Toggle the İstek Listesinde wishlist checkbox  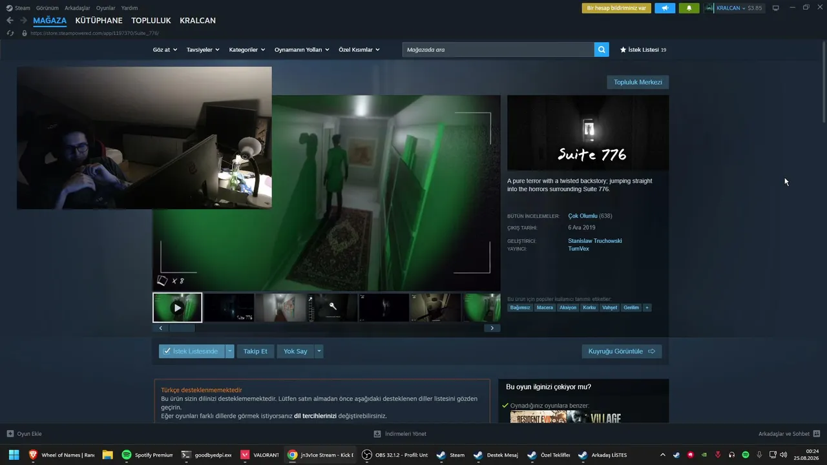167,351
